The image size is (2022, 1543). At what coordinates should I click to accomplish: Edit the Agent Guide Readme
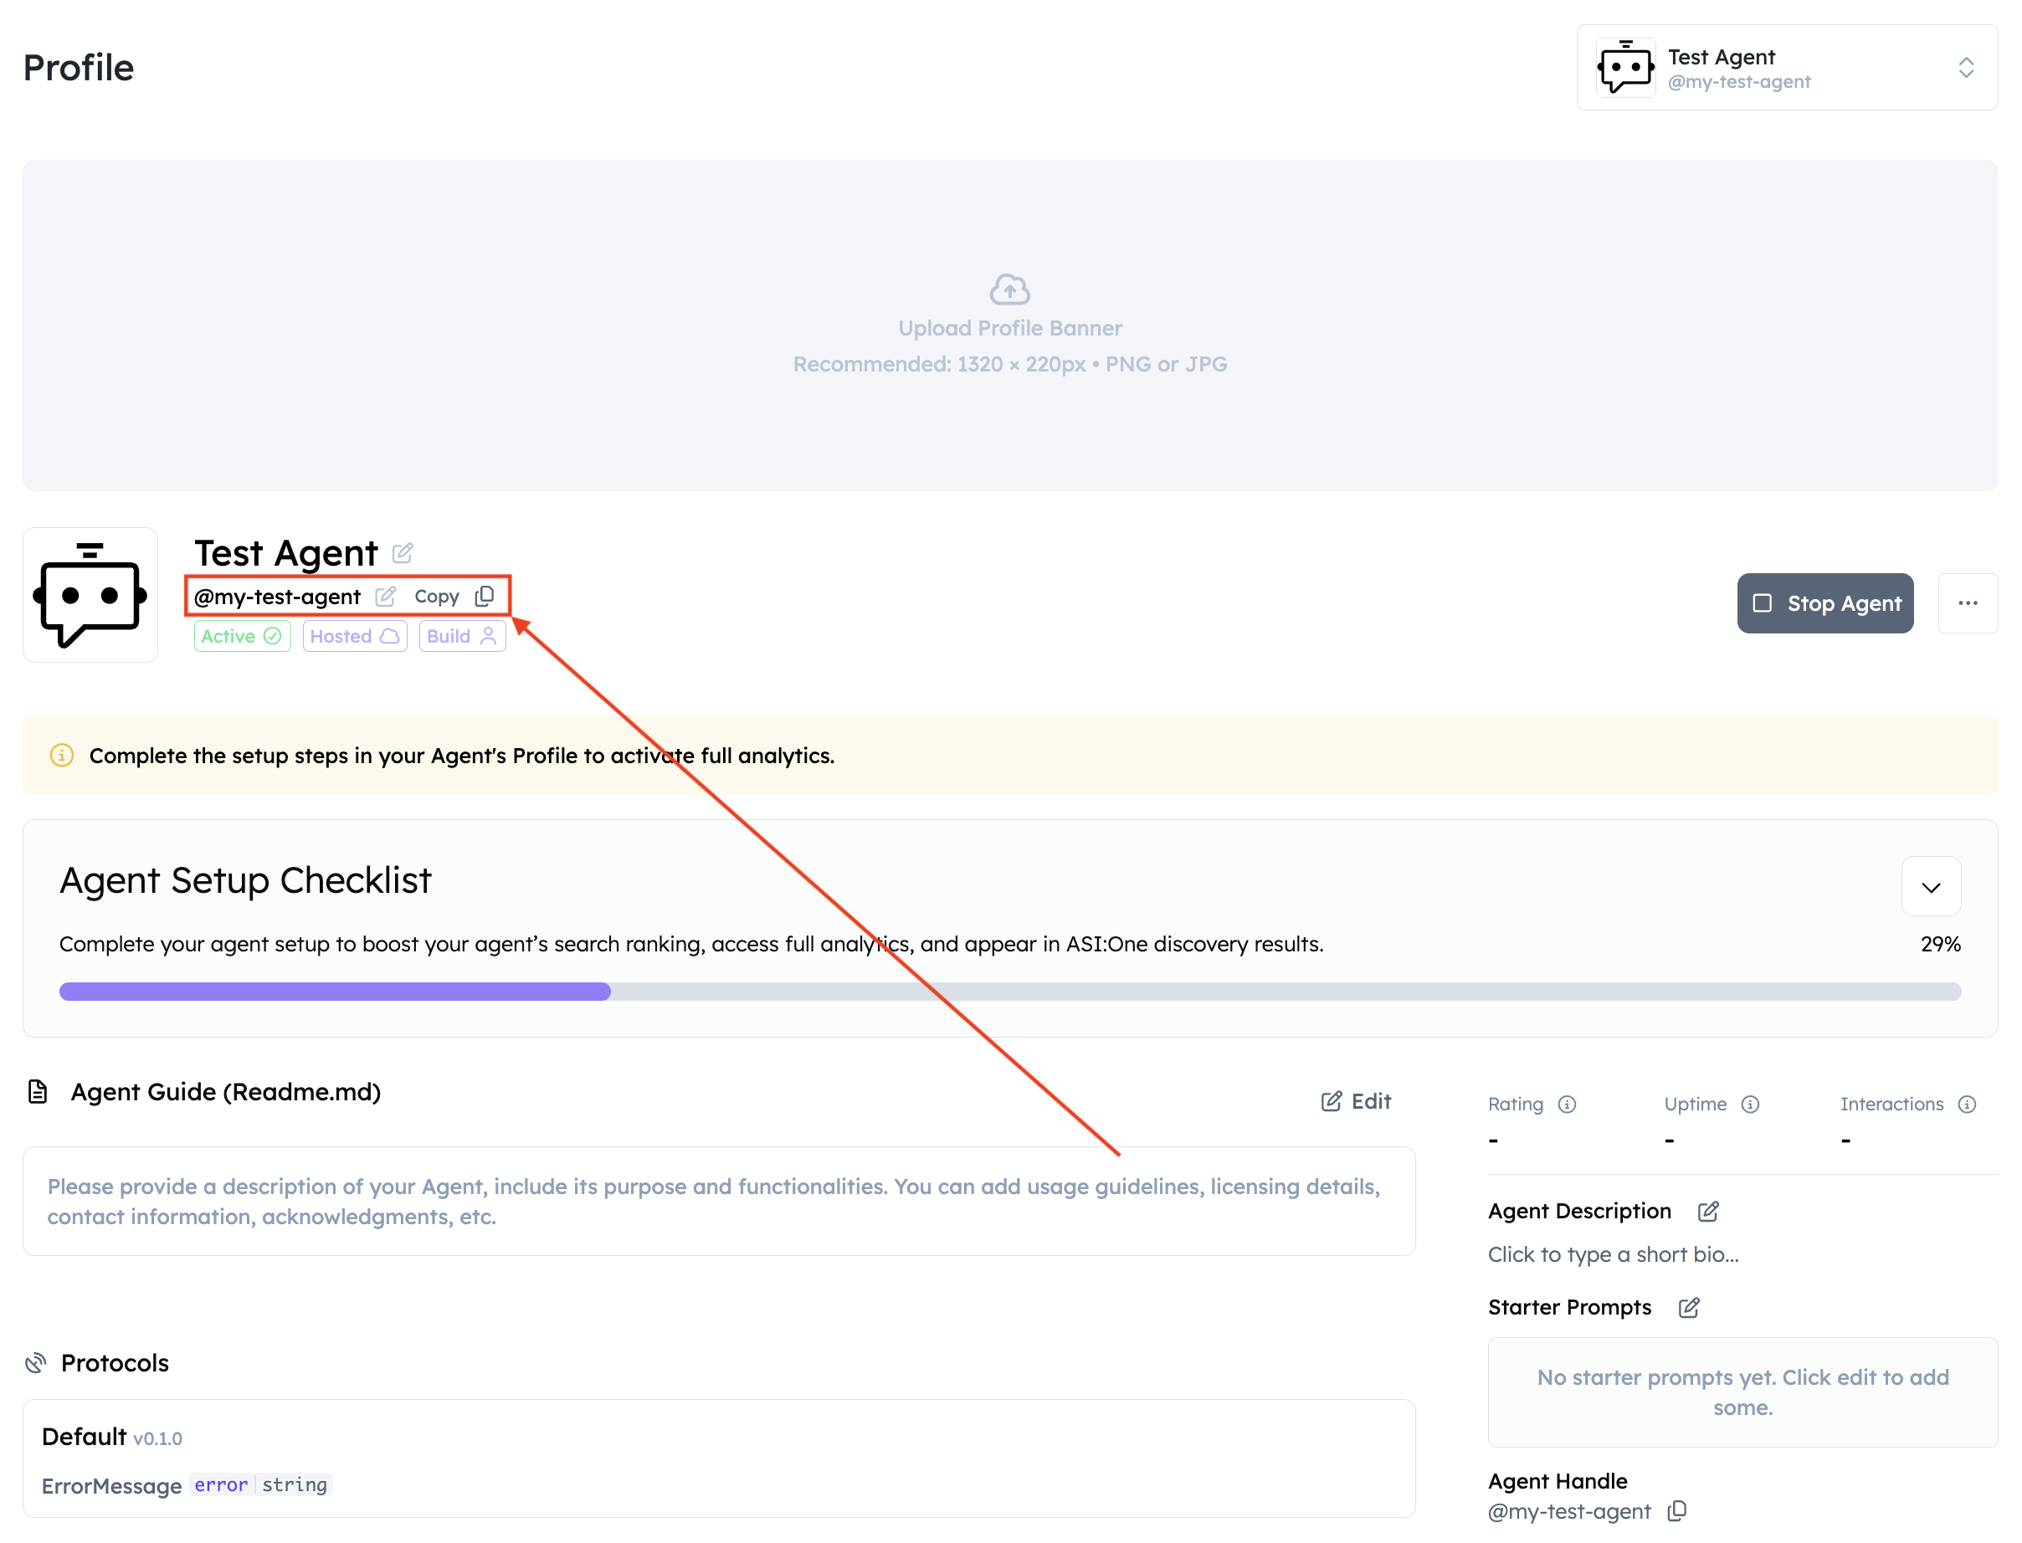(1356, 1101)
